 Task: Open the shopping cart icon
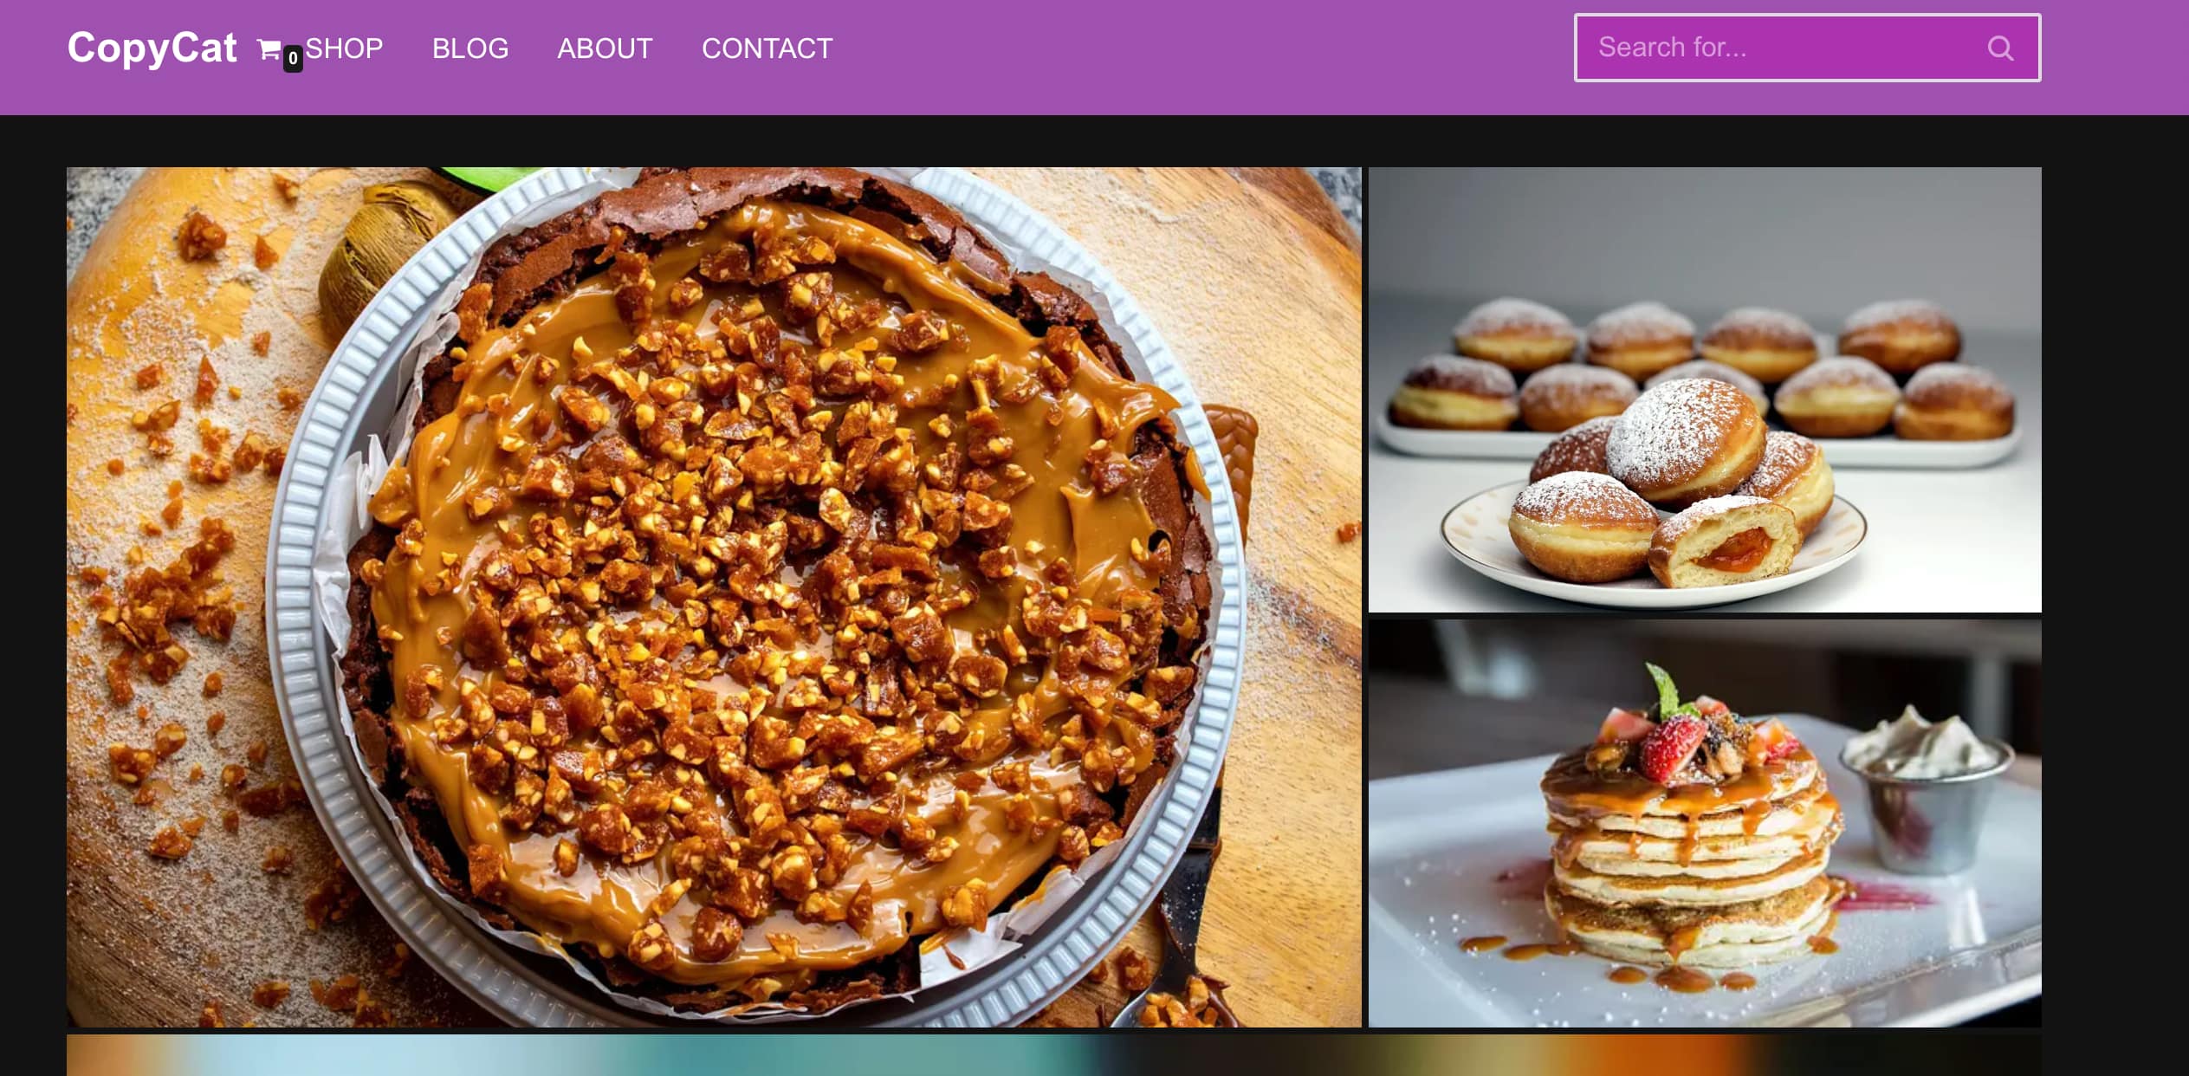[x=269, y=49]
